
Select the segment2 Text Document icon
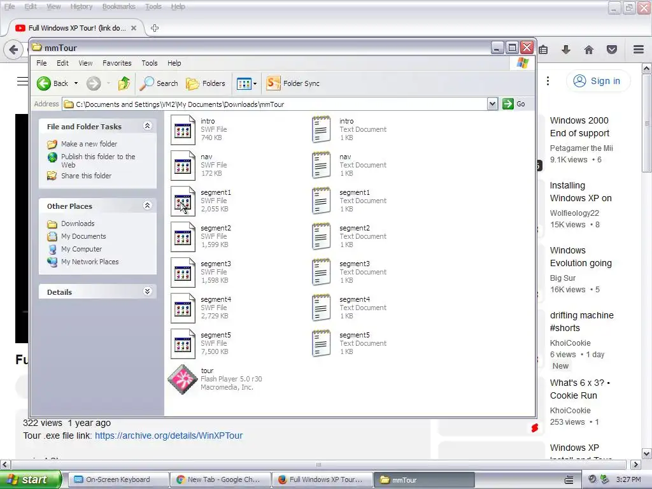[322, 237]
